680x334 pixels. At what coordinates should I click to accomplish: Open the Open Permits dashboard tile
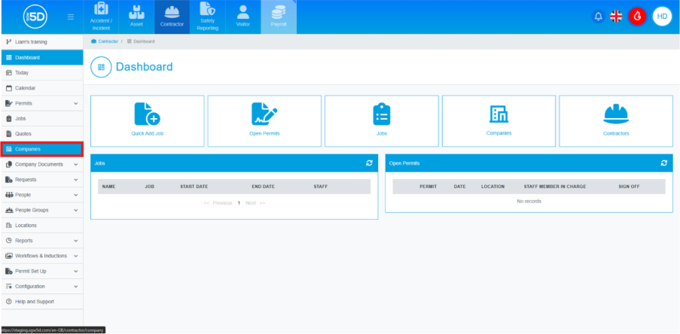pos(264,120)
